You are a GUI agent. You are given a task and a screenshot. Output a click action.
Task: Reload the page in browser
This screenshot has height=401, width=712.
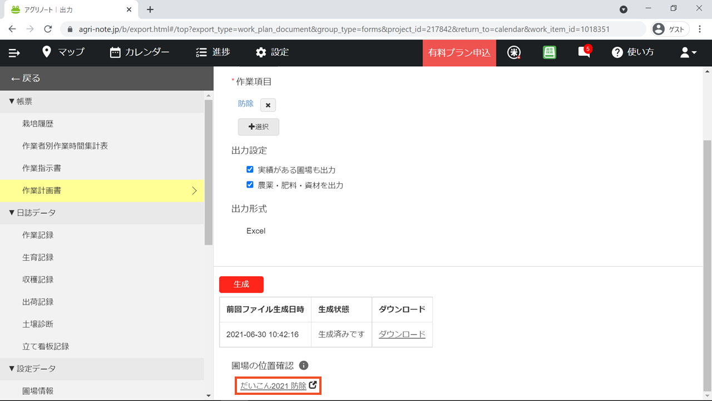click(x=48, y=29)
